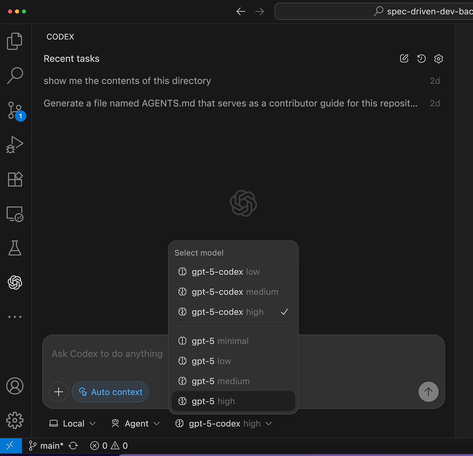Open the Manage gear in activity bar

point(15,420)
